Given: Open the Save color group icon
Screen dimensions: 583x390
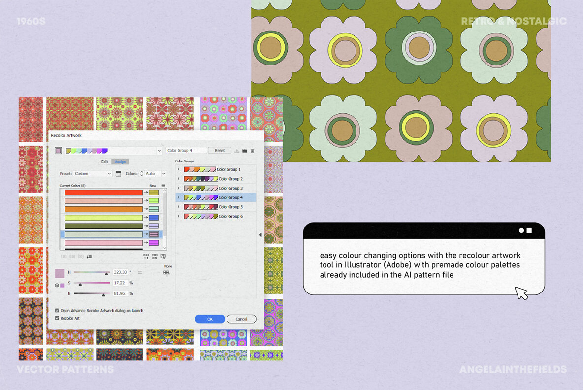Looking at the screenshot, I should click(x=236, y=151).
